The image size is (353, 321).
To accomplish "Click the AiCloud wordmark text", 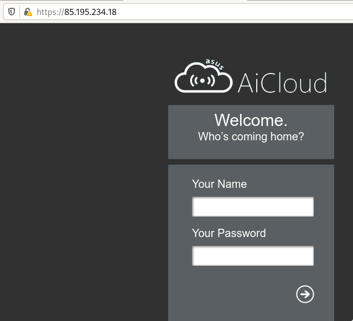I will coord(282,83).
